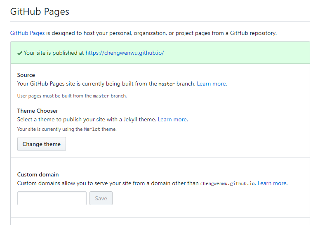
Task: Click the Save button for custom domain
Action: click(x=101, y=198)
